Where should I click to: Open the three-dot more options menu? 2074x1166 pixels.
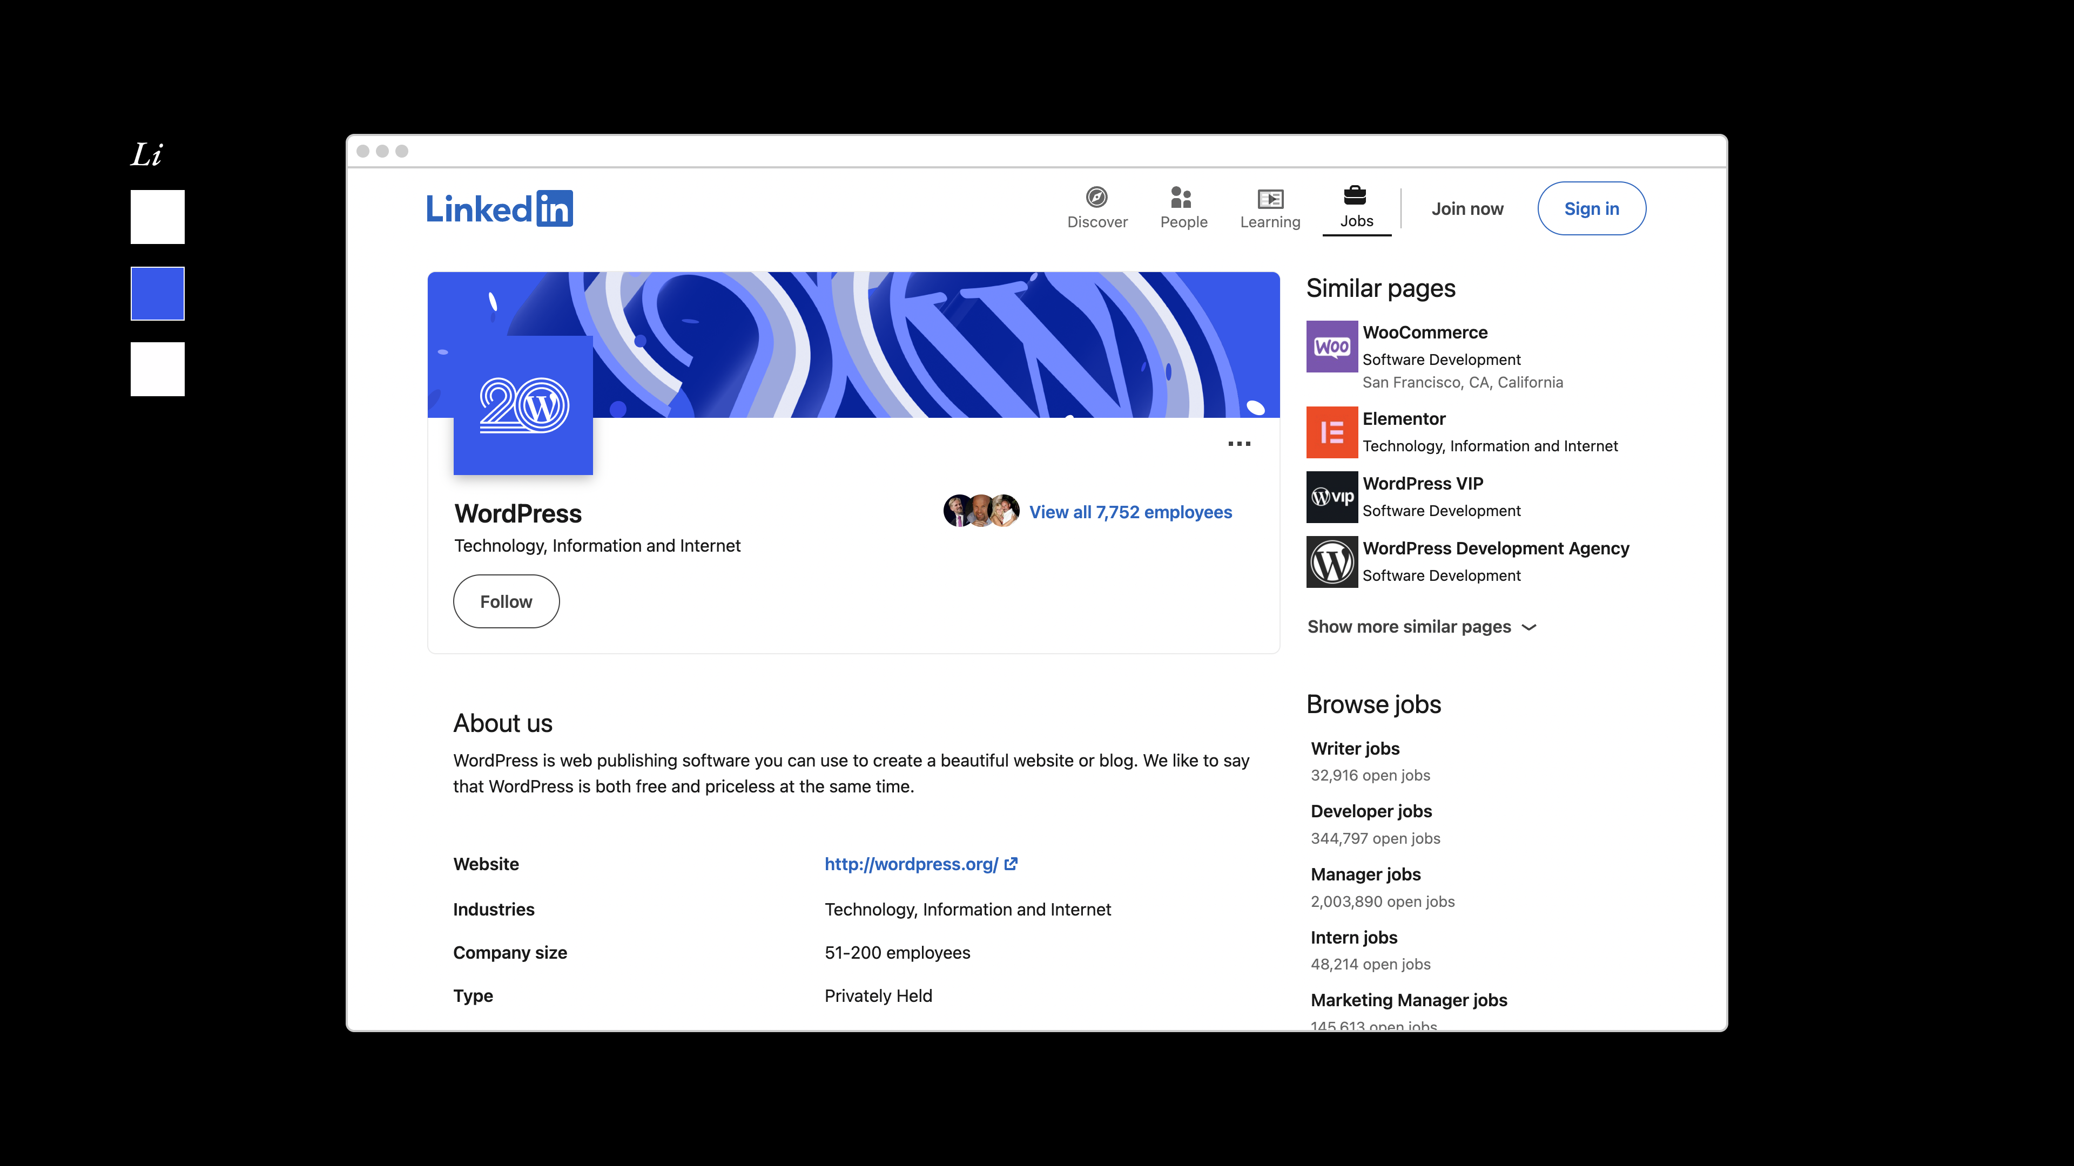point(1239,444)
